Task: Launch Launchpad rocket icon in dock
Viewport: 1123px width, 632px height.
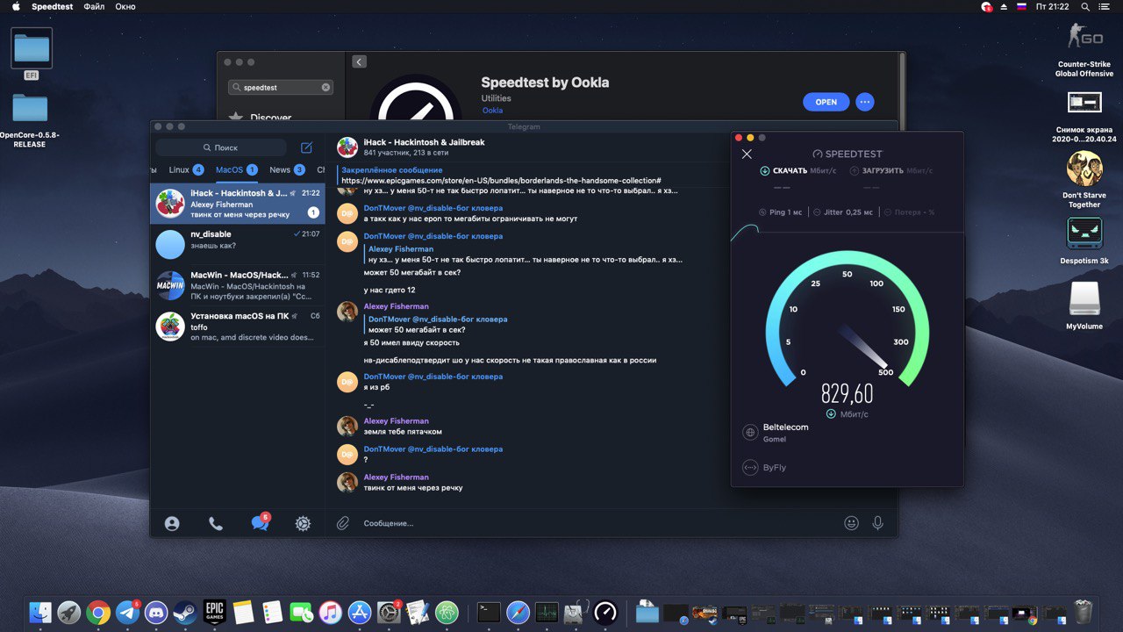Action: tap(69, 612)
